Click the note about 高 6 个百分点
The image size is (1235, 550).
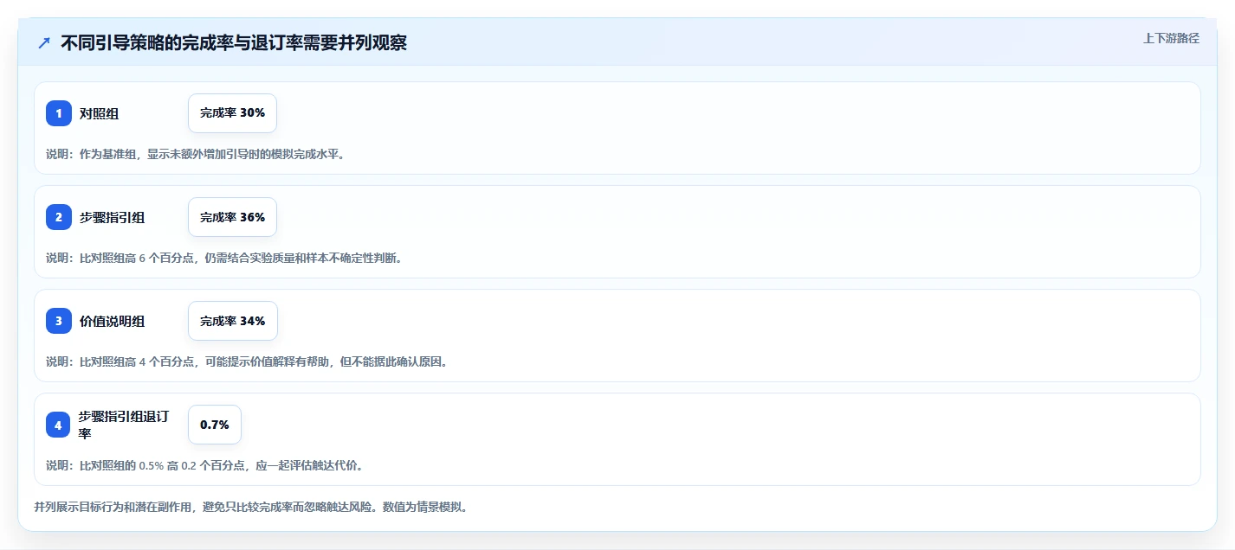pyautogui.click(x=224, y=258)
